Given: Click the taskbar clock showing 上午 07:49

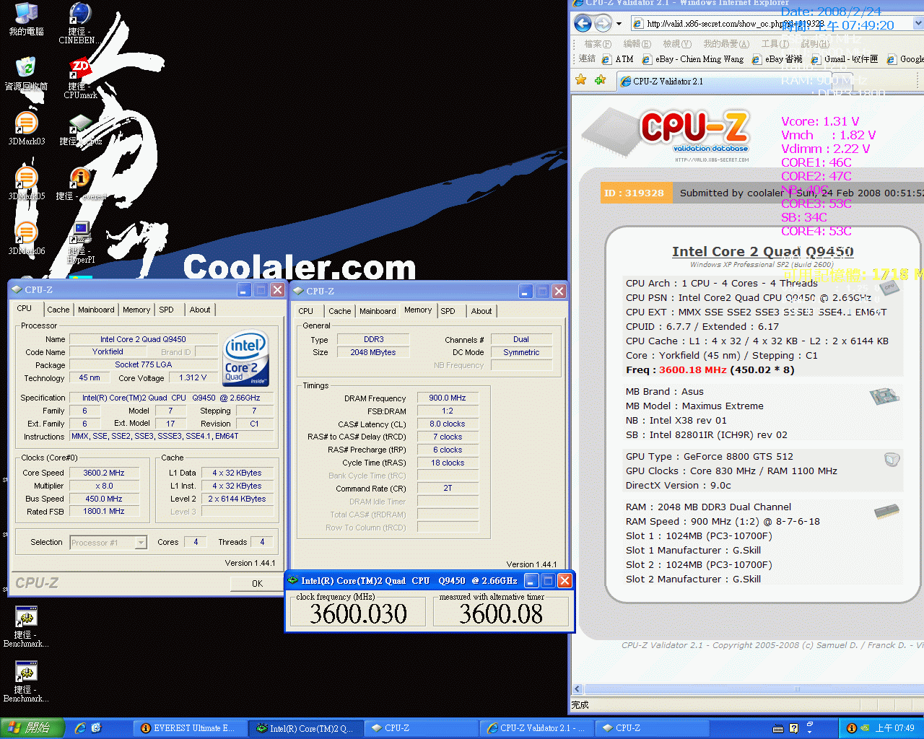Looking at the screenshot, I should tap(894, 728).
